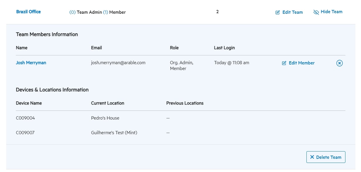Select the Team Members Information section header
This screenshot has height=172, width=361.
(x=47, y=34)
